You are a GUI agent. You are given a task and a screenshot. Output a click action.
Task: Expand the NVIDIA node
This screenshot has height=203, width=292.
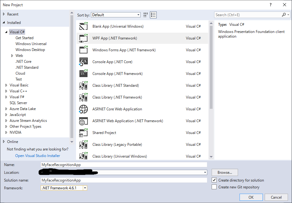tap(6, 132)
